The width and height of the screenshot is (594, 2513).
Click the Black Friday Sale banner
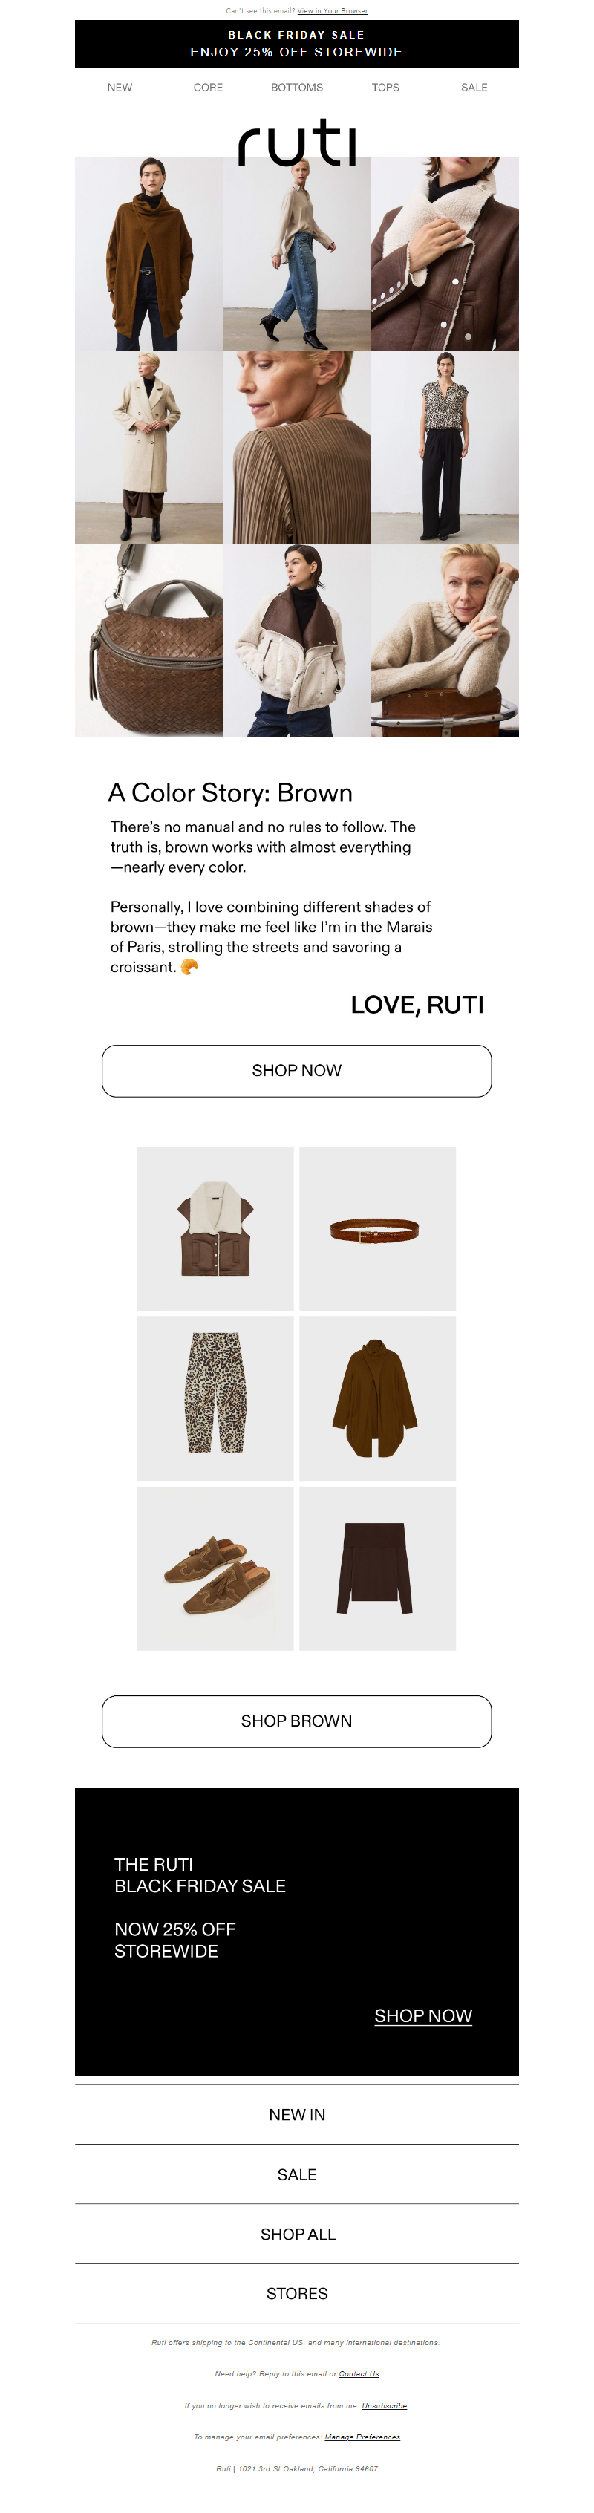296,44
